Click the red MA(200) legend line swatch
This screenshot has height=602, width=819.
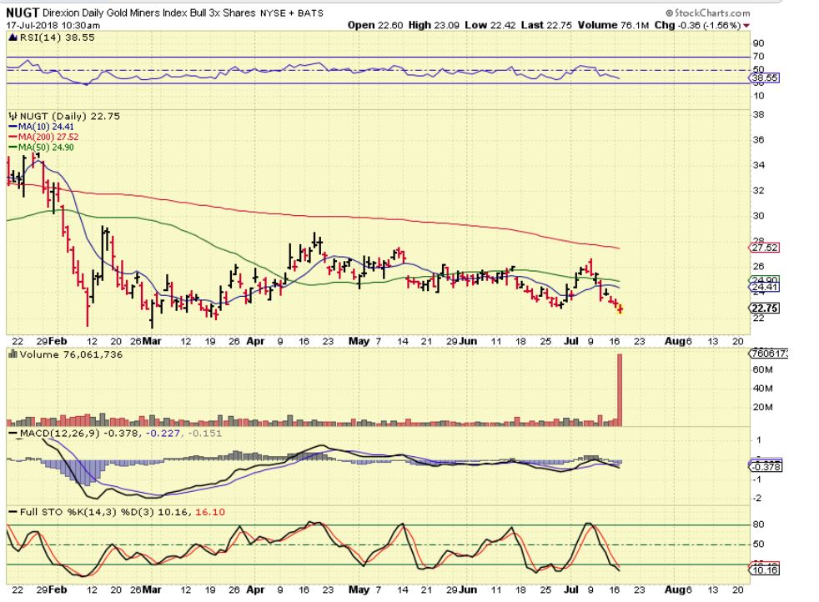13,137
